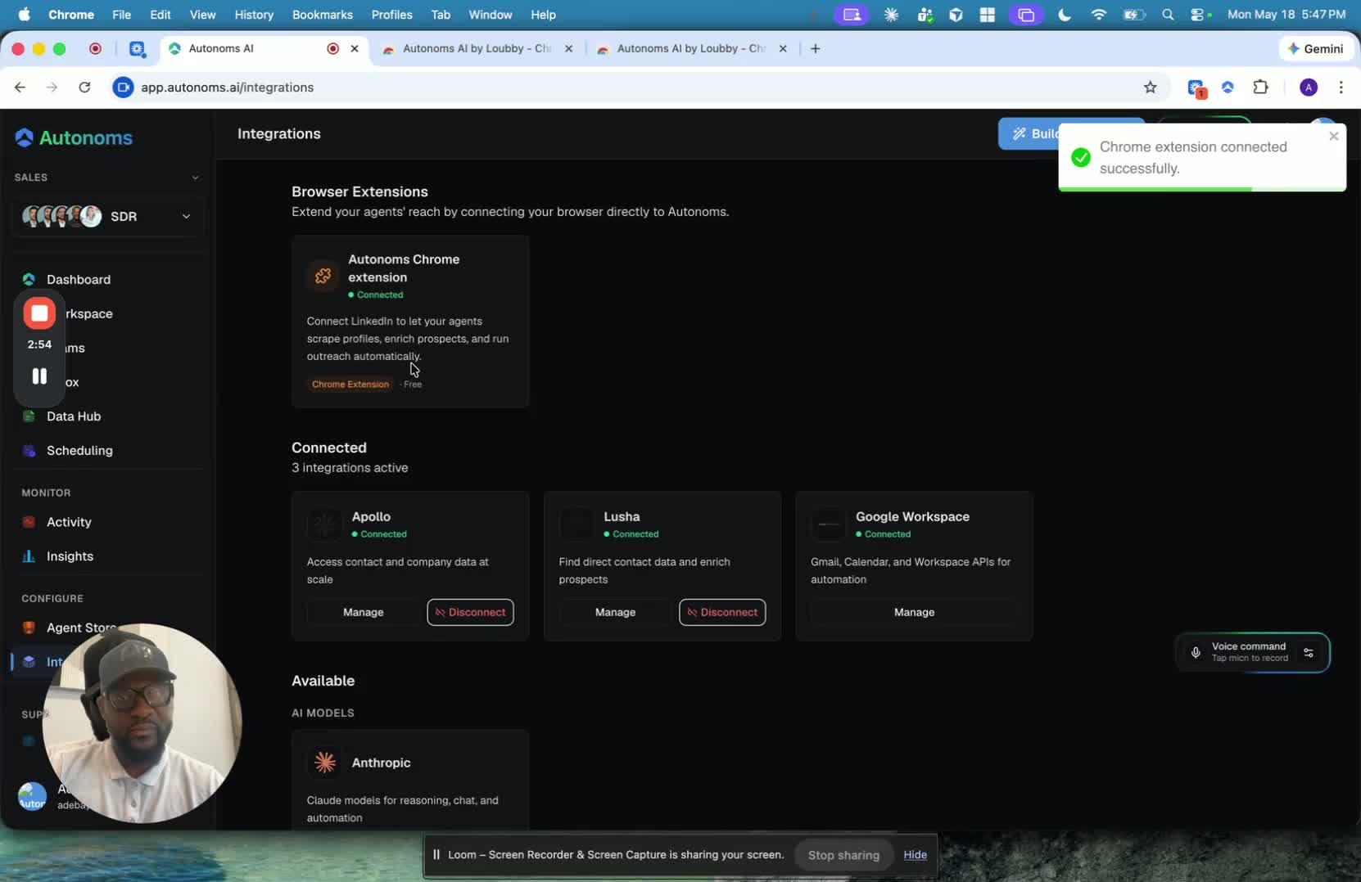Viewport: 1361px width, 882px height.
Task: Click Stop sharing in the Loom bar
Action: pos(843,855)
